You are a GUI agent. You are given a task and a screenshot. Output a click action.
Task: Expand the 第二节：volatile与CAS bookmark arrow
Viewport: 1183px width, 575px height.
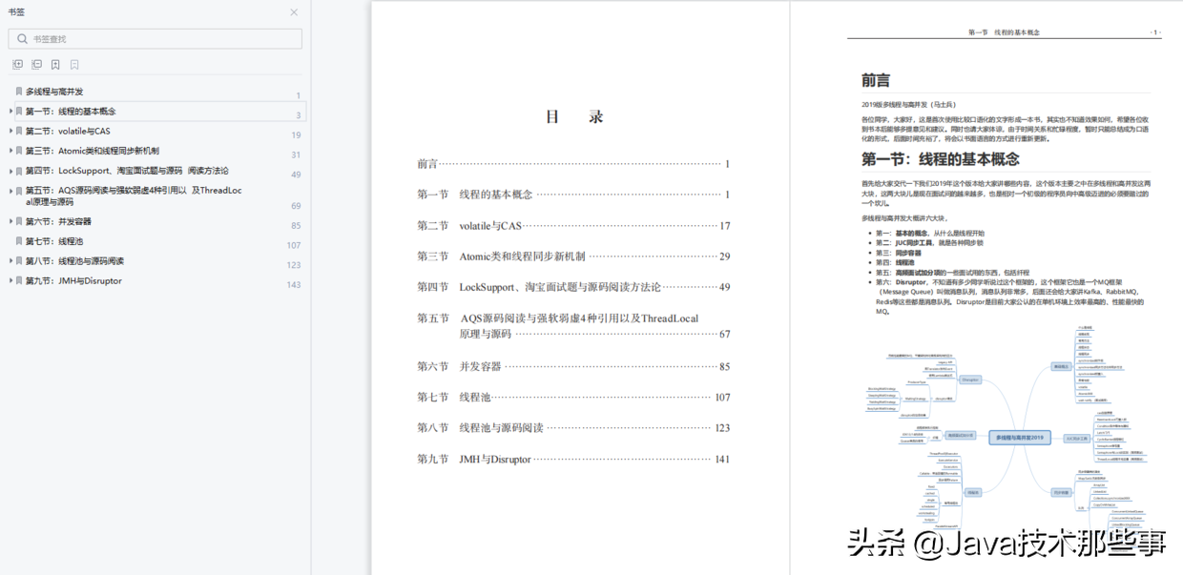[x=10, y=130]
